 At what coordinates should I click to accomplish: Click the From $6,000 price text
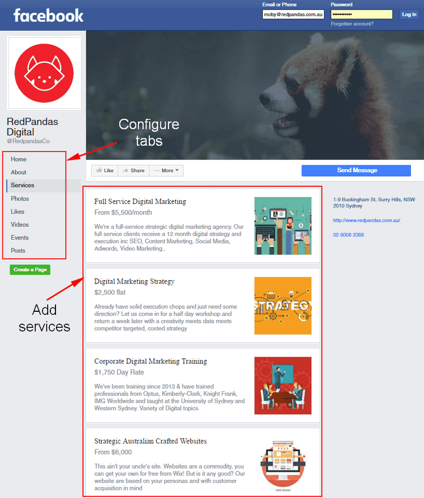(x=113, y=452)
